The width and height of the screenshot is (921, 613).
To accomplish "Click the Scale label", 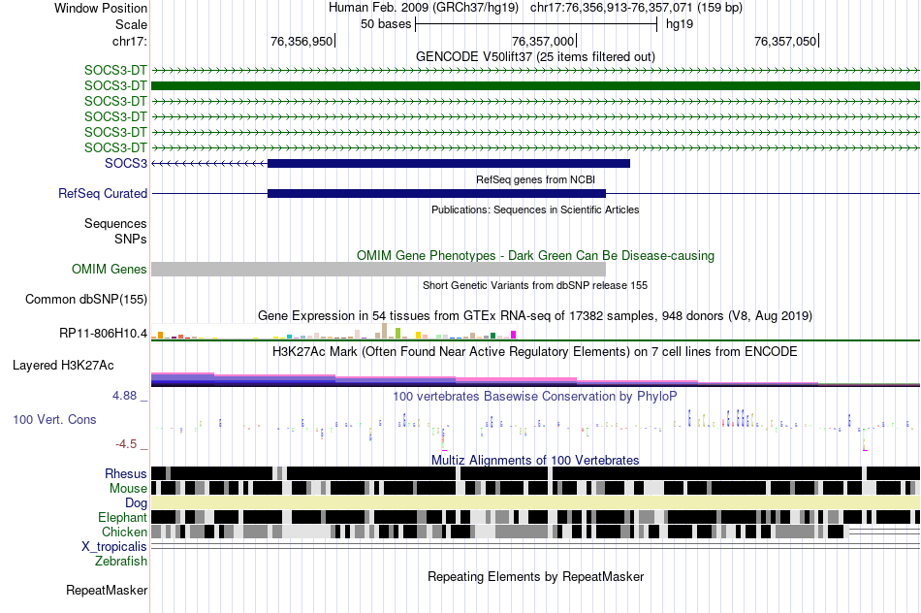I will (x=132, y=24).
